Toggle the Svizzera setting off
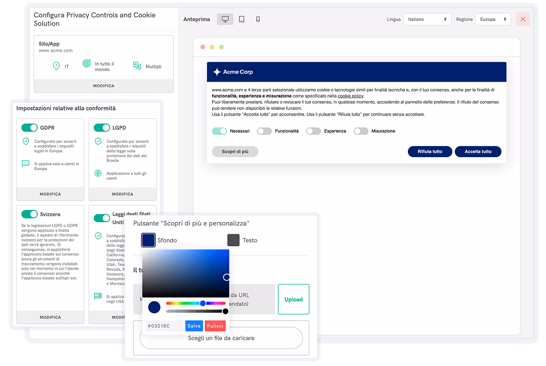Image resolution: width=546 pixels, height=366 pixels. click(x=29, y=214)
